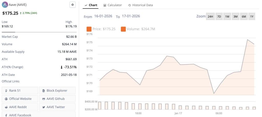Edit the From date field
The image size is (262, 117).
[104, 16]
